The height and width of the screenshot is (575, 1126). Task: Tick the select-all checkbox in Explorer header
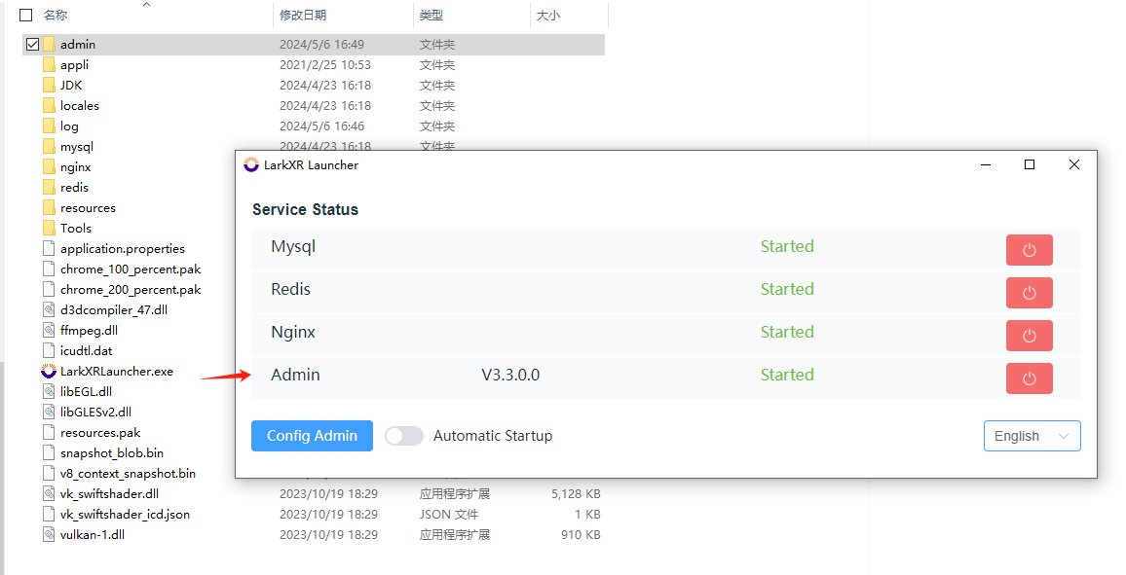(26, 15)
